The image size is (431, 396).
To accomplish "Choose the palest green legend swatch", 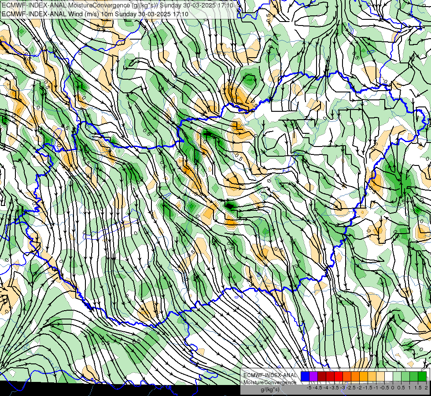I will 397,376.
